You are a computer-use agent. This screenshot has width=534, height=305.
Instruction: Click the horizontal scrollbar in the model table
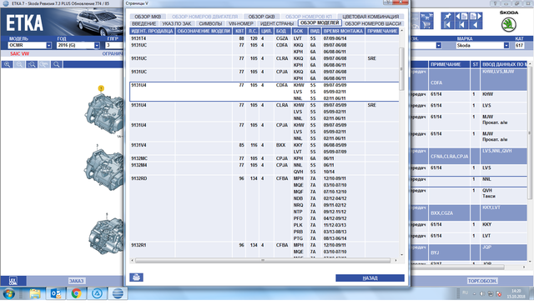(263, 261)
